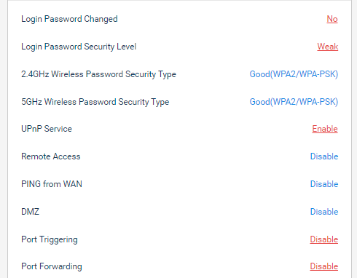357x278 pixels.
Task: Select the "Login Password Security Level" label
Action: [x=79, y=47]
